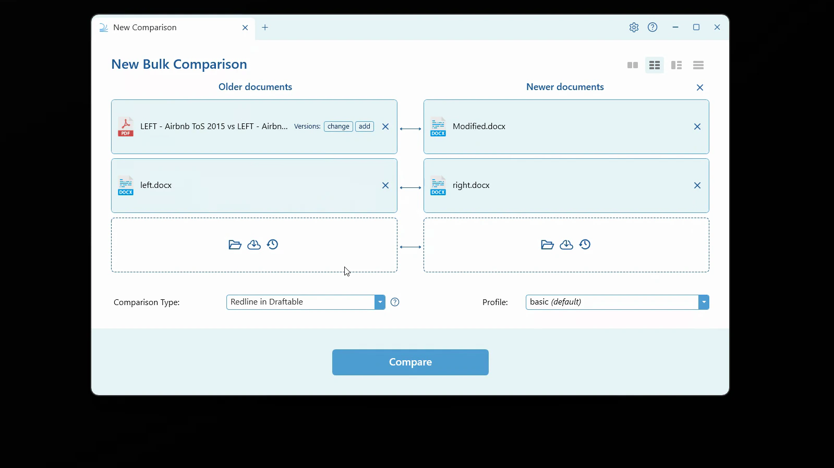Switch to bulk grid layout view
This screenshot has width=834, height=468.
655,65
